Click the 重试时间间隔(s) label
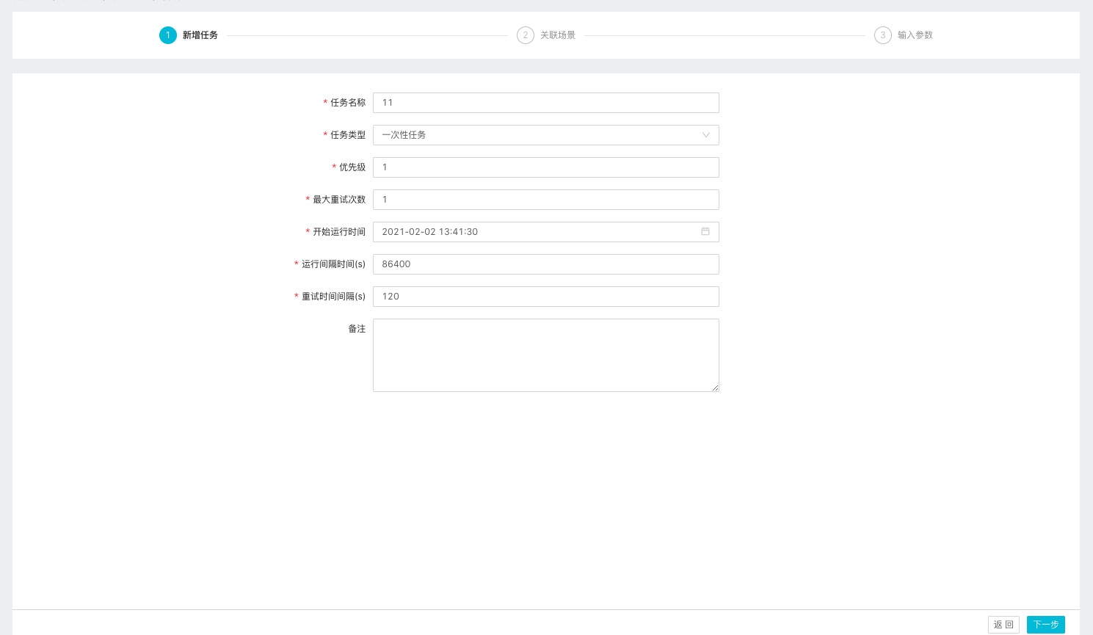The image size is (1093, 635). [x=333, y=297]
